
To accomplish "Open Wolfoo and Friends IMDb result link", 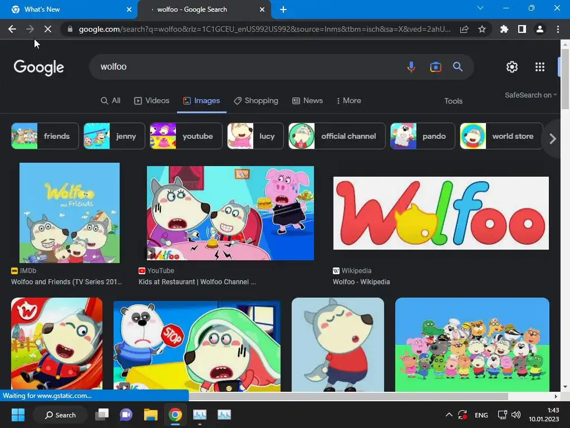I will pos(67,281).
